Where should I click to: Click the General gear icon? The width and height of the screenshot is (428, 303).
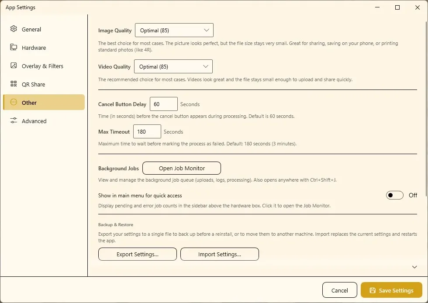tap(14, 29)
